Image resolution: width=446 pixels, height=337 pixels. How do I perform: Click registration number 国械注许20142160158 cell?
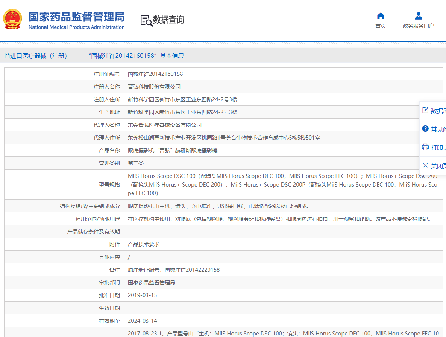coord(155,74)
